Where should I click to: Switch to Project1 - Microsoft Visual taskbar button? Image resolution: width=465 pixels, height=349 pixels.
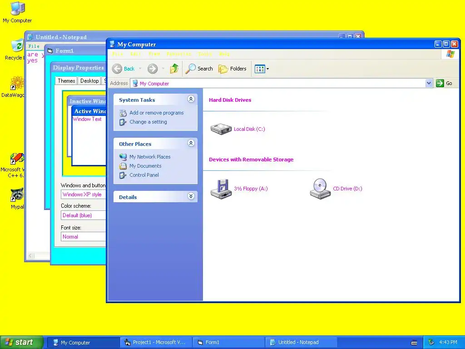click(x=156, y=343)
